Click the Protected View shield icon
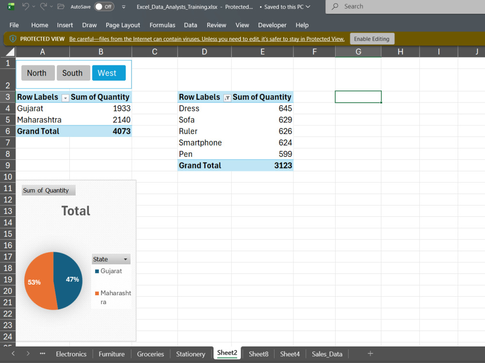The height and width of the screenshot is (363, 485). click(13, 39)
